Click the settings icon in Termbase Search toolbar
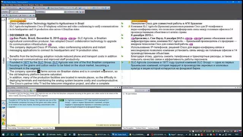The width and height of the screenshot is (243, 137). (x=148, y=91)
